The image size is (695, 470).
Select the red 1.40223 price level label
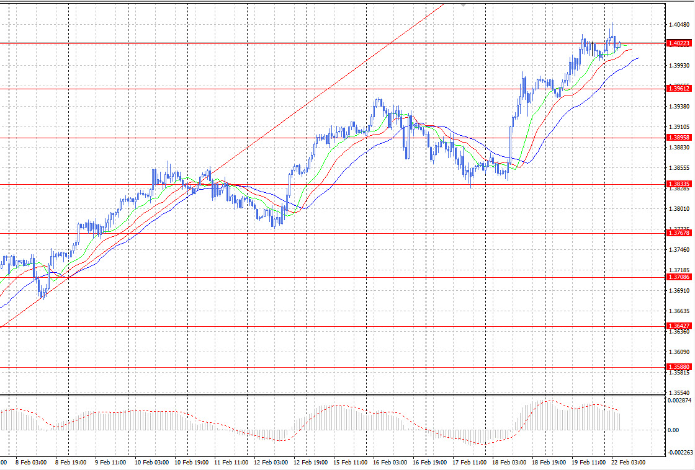(x=679, y=43)
